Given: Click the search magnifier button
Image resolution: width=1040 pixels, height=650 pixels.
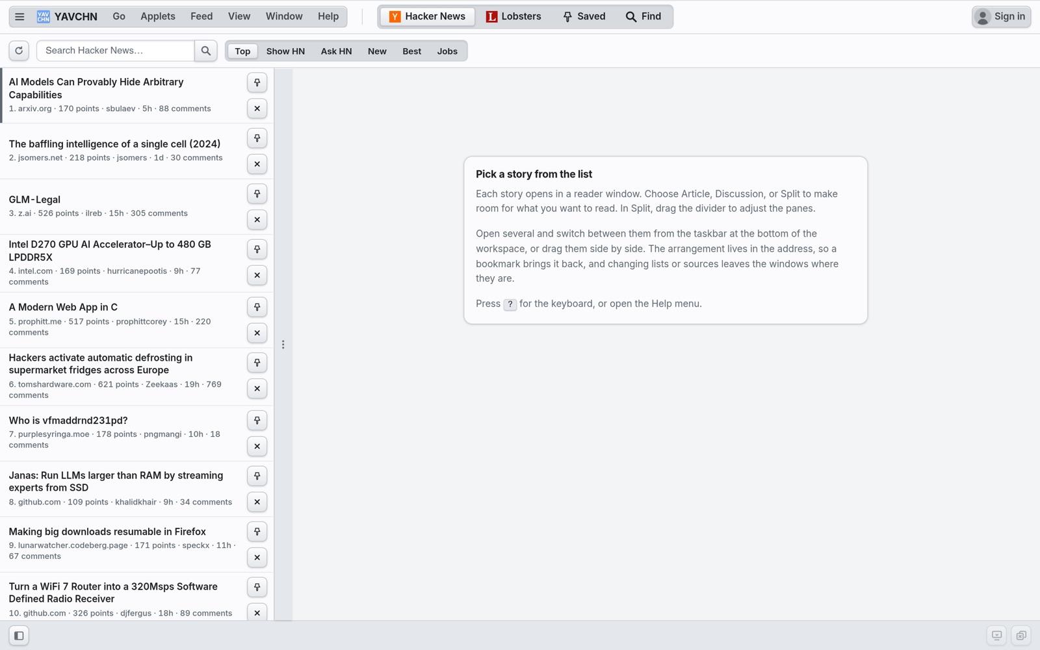Looking at the screenshot, I should [x=206, y=51].
